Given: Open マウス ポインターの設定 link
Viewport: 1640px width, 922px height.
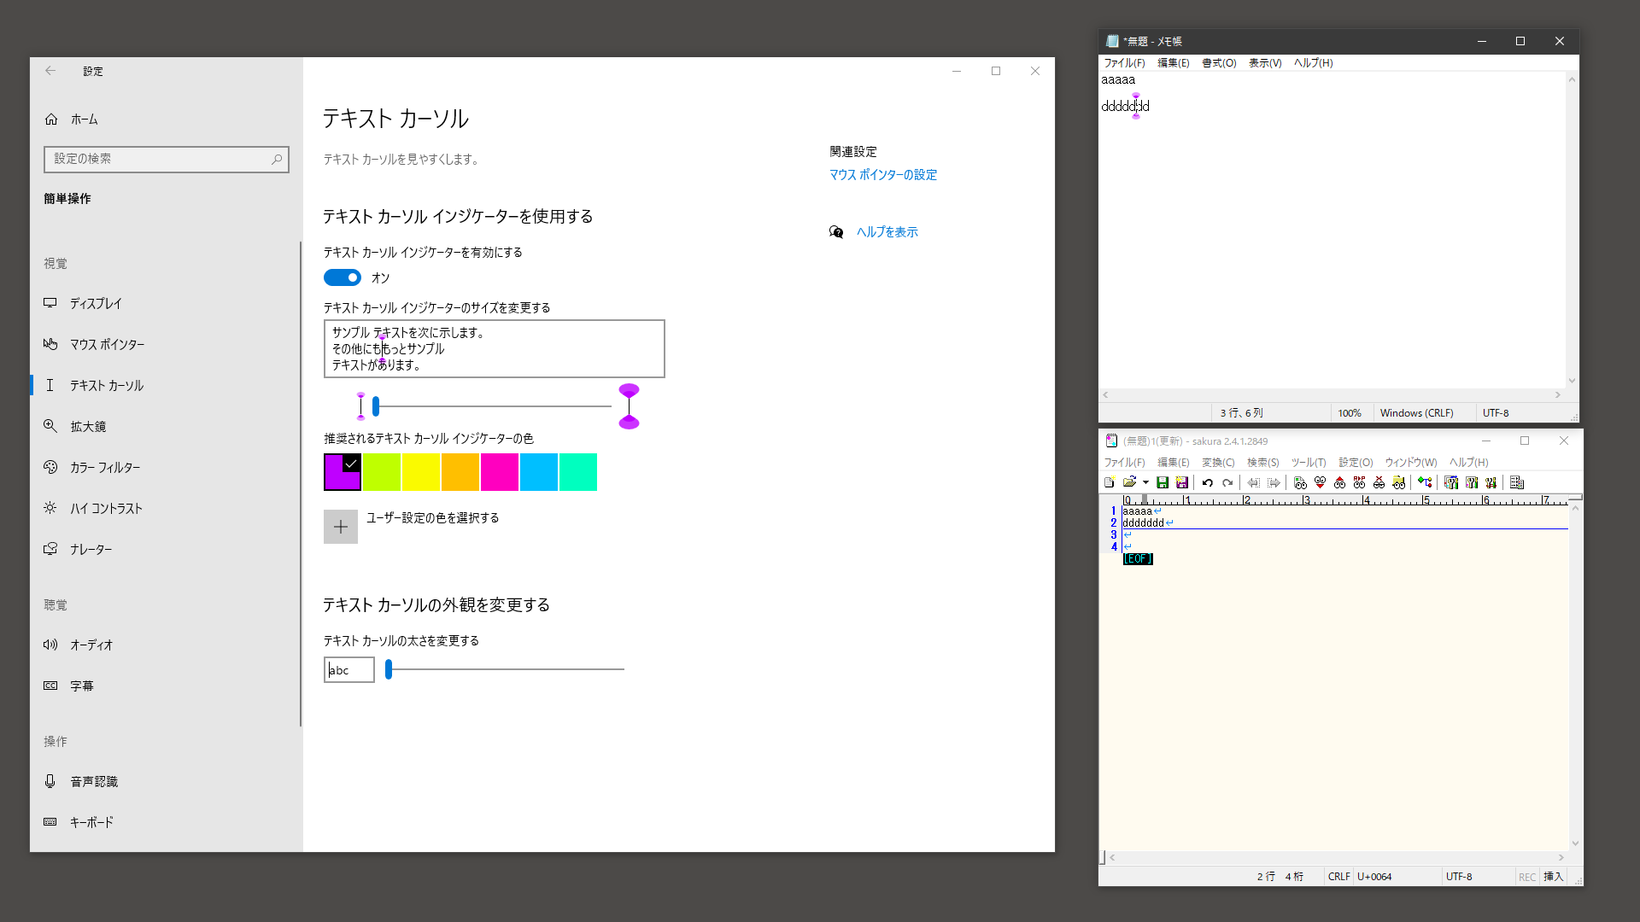Looking at the screenshot, I should pos(883,174).
